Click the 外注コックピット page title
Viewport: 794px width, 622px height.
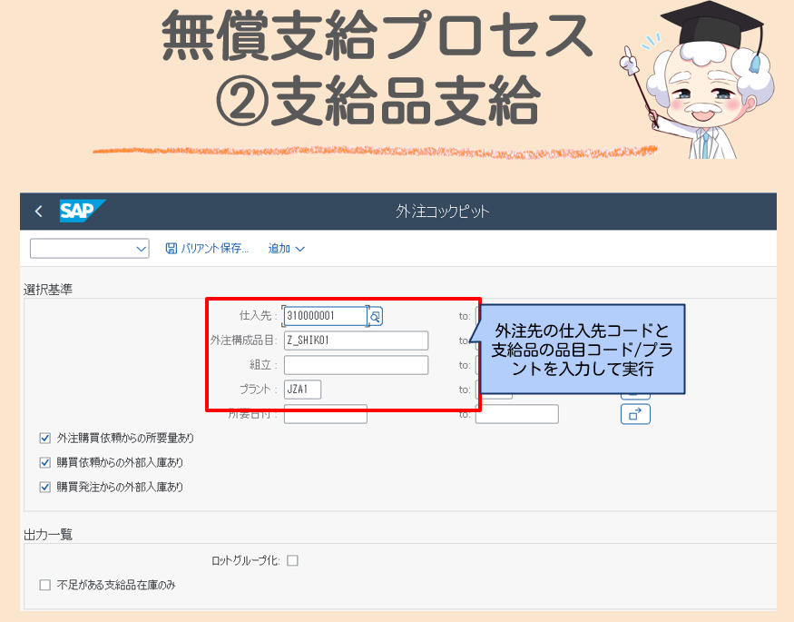[x=442, y=212]
